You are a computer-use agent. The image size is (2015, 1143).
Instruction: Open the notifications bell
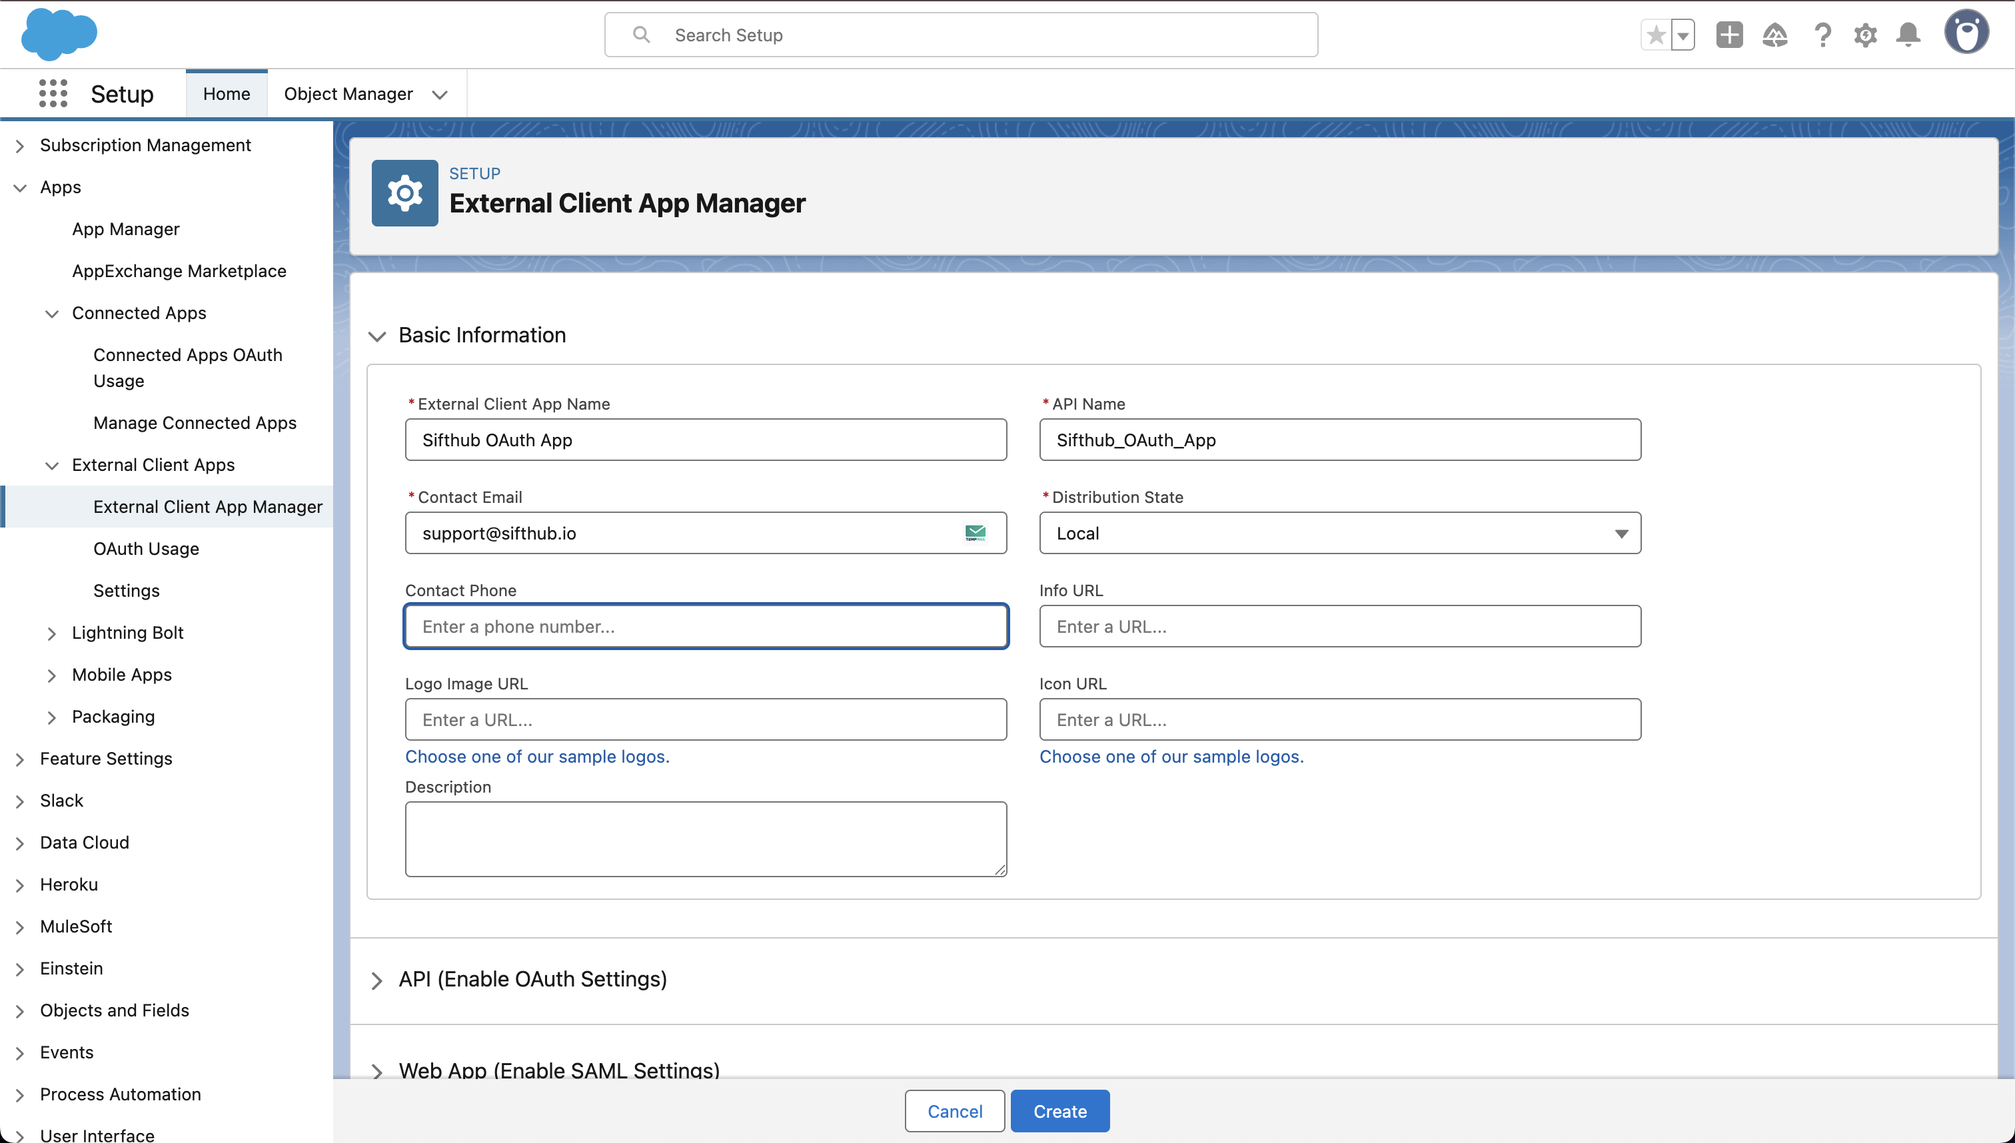click(1908, 35)
